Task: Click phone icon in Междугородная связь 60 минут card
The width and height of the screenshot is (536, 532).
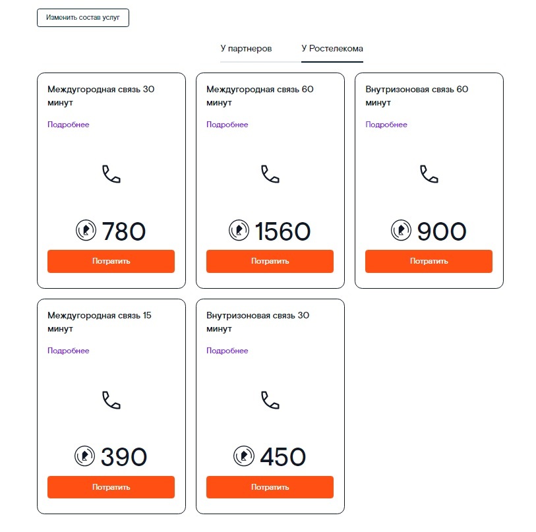Action: [270, 174]
